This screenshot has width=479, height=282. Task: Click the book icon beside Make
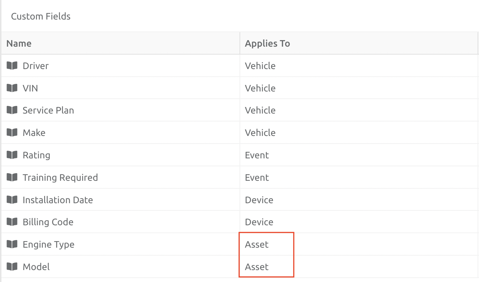[12, 132]
